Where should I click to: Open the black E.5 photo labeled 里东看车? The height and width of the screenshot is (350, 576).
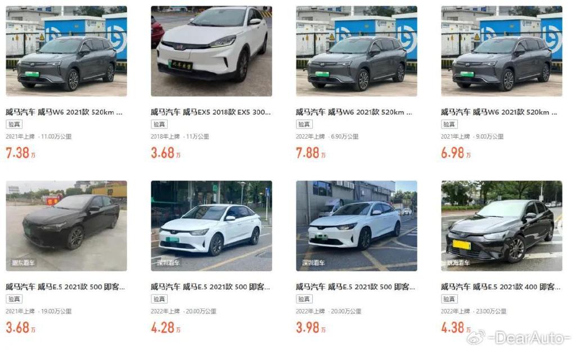(x=66, y=226)
